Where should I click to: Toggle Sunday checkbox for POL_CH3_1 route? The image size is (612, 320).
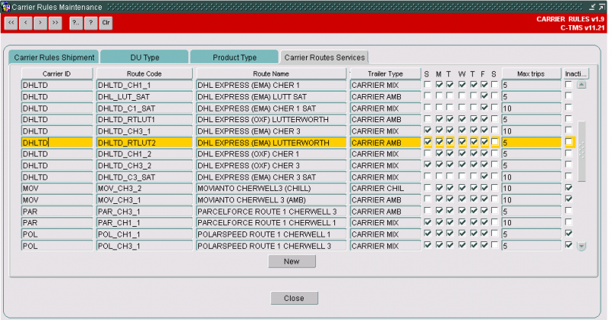[428, 245]
